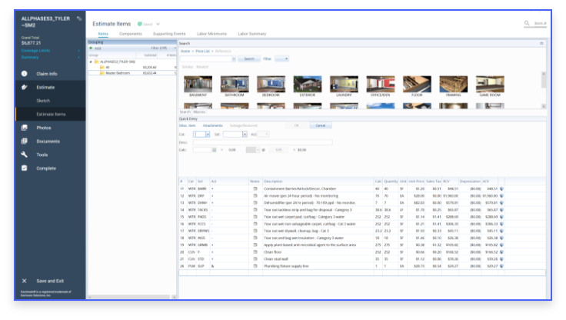This screenshot has width=566, height=320.
Task: Open the Tools wrench icon
Action: [24, 155]
